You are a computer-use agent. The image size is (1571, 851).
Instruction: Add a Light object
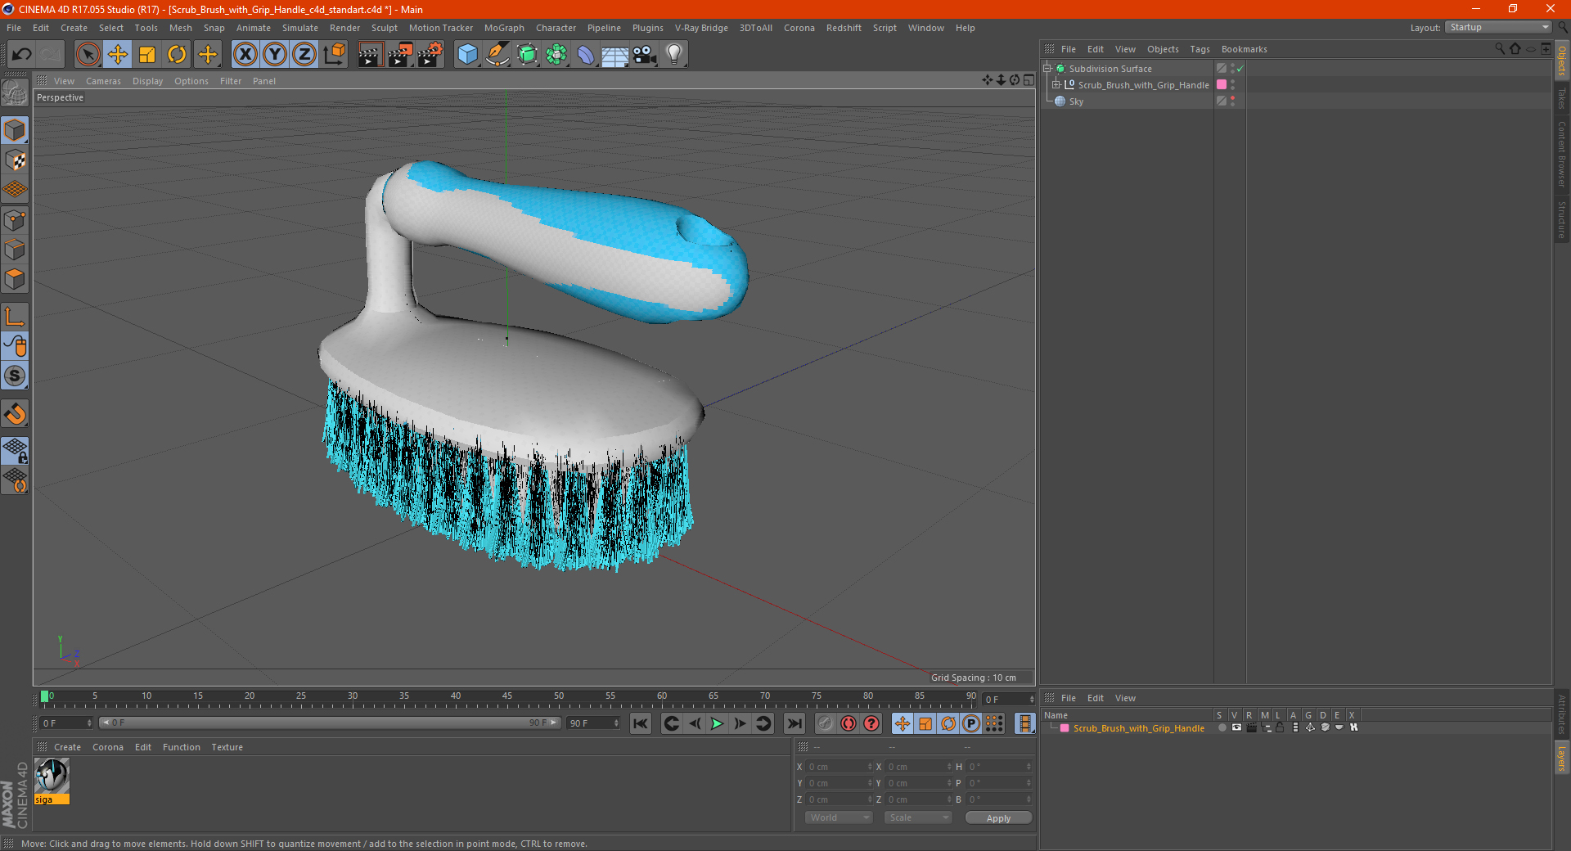pyautogui.click(x=674, y=55)
